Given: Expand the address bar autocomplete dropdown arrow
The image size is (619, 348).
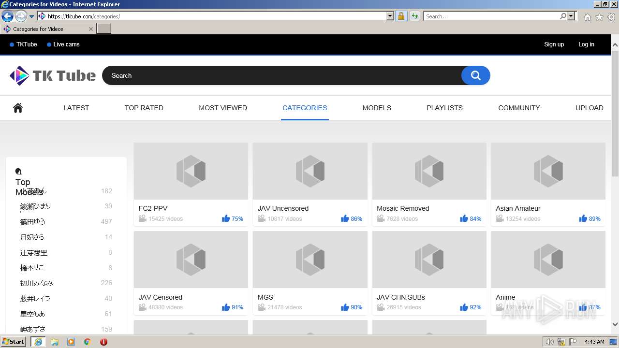Looking at the screenshot, I should coord(390,16).
